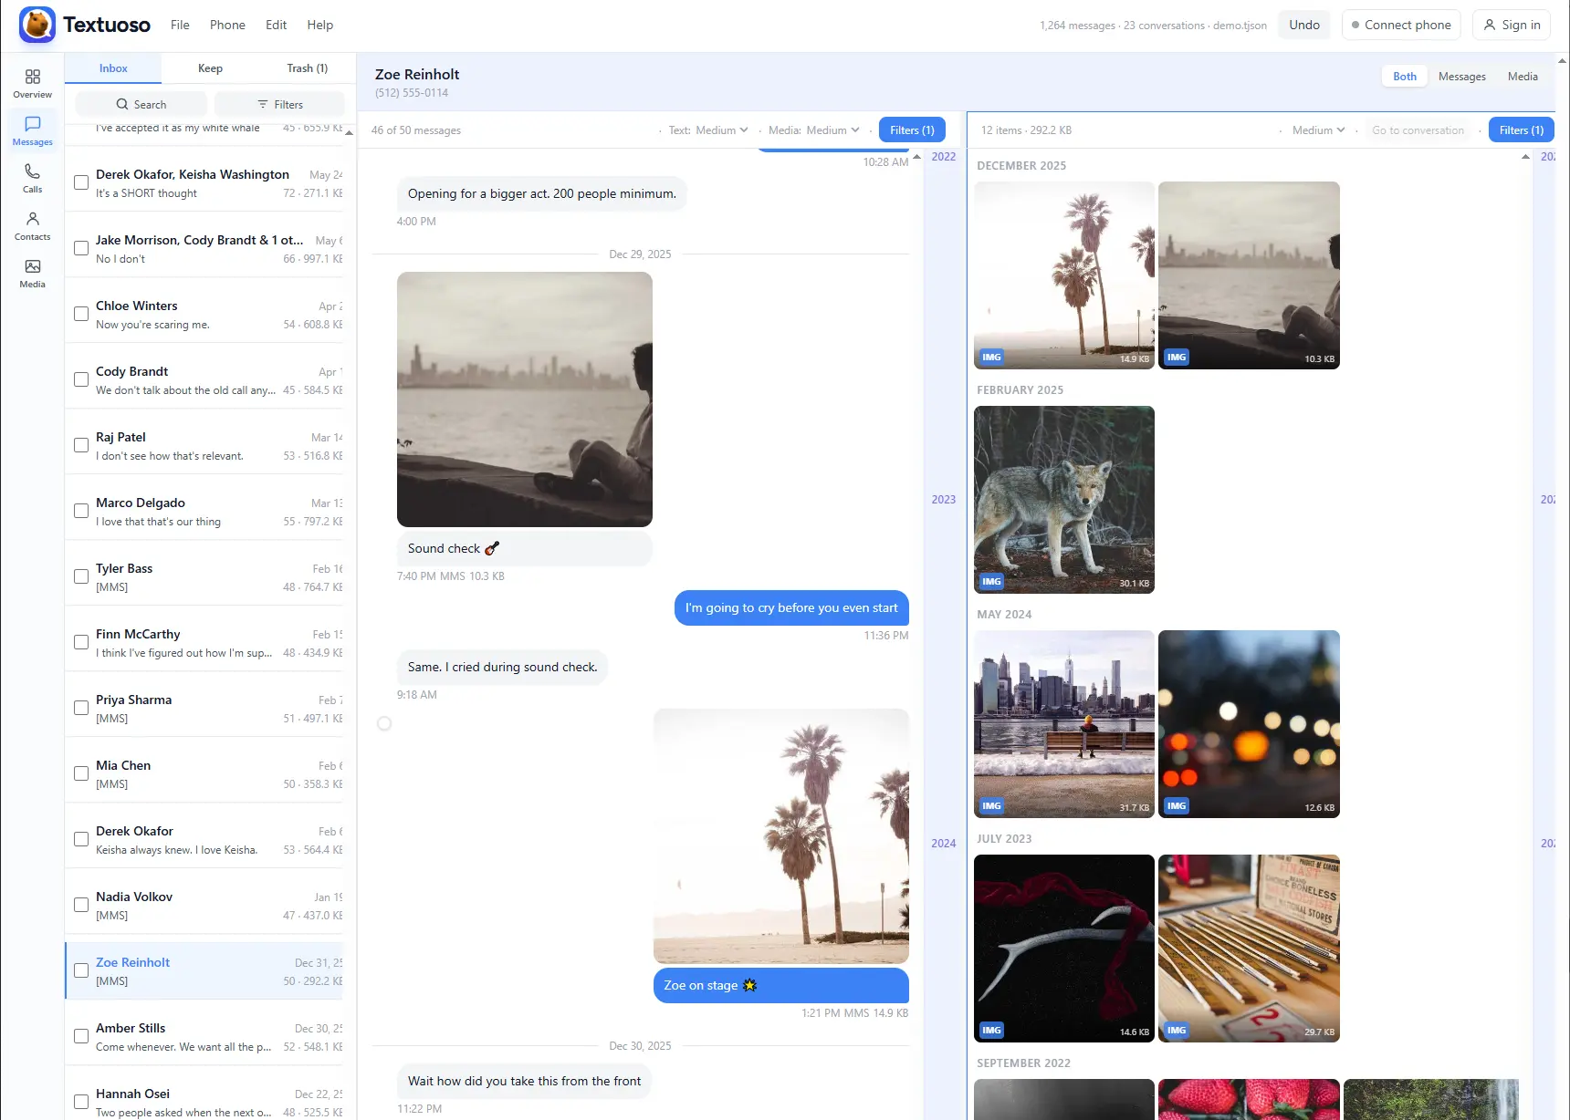Tick the checkbox for Raj Patel
The image size is (1570, 1120).
[x=81, y=445]
